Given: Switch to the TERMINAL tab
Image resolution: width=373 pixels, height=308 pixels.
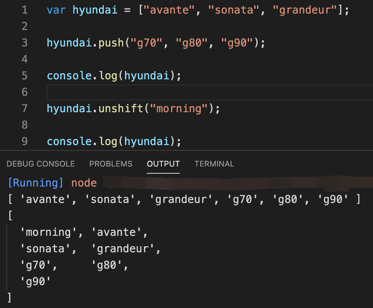Looking at the screenshot, I should pyautogui.click(x=214, y=164).
